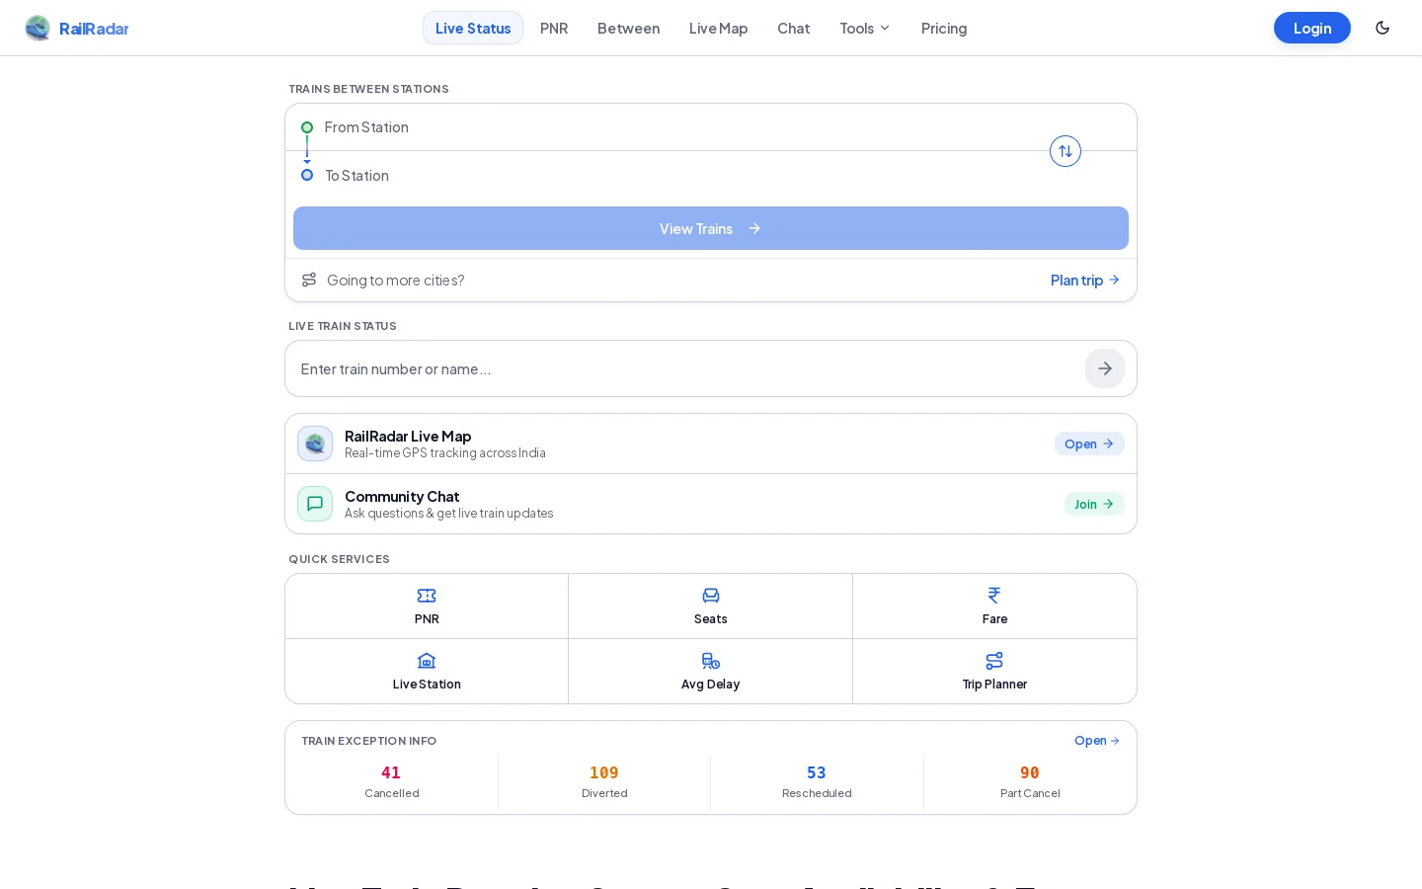
Task: Swap the From and To stations
Action: [1066, 151]
